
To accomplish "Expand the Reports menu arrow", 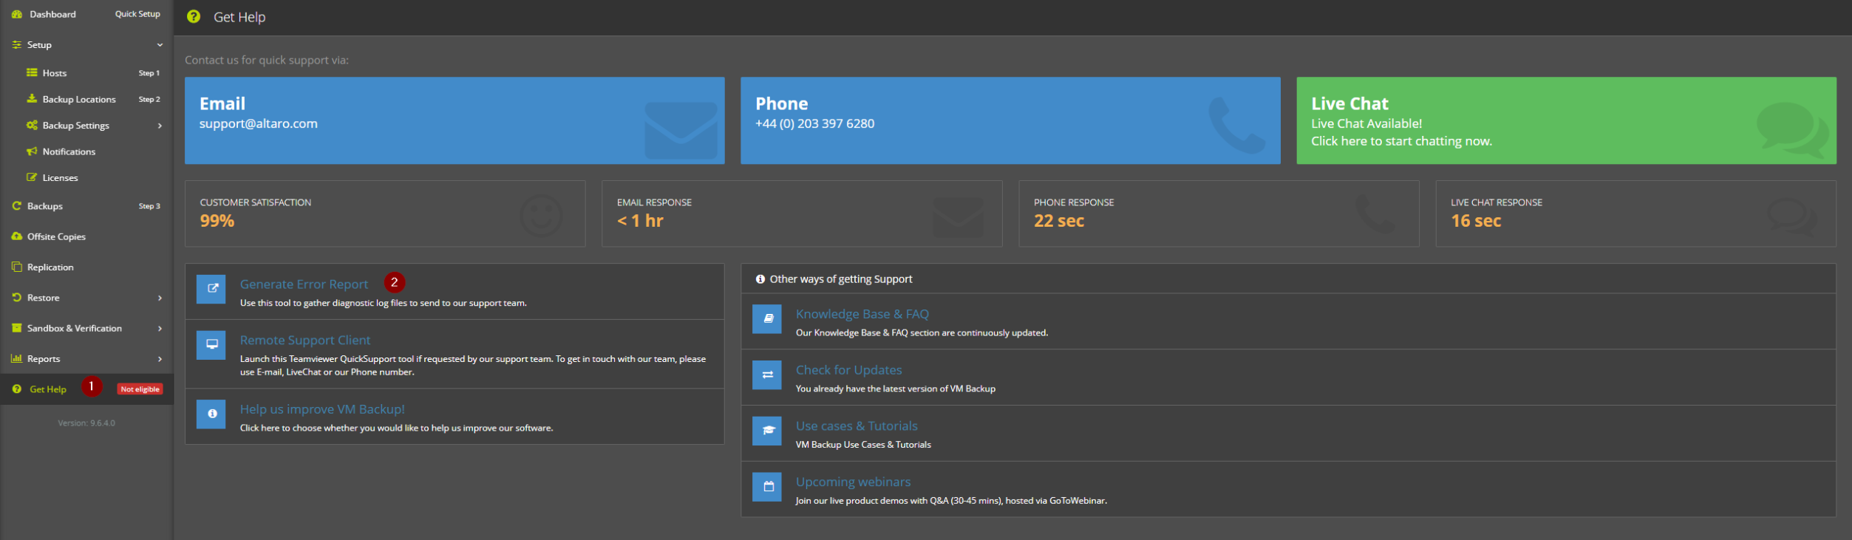I will point(160,359).
